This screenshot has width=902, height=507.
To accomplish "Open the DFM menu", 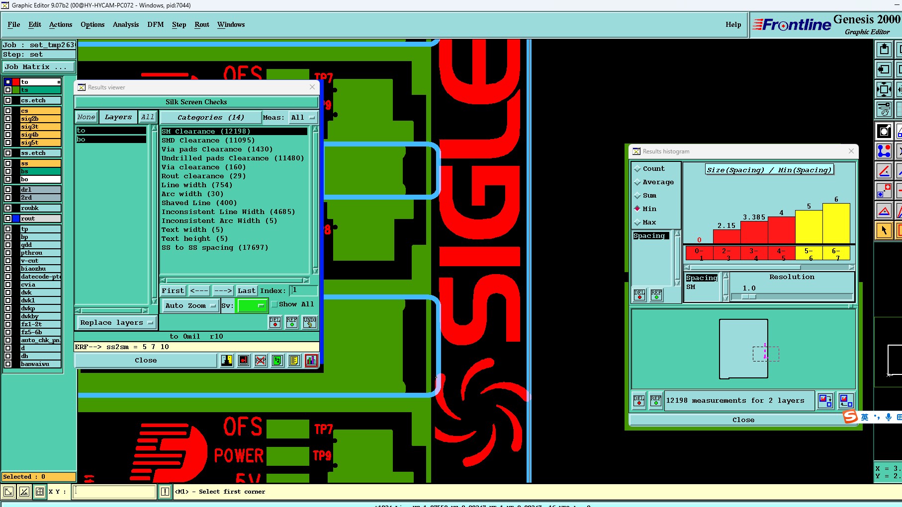I will point(156,25).
